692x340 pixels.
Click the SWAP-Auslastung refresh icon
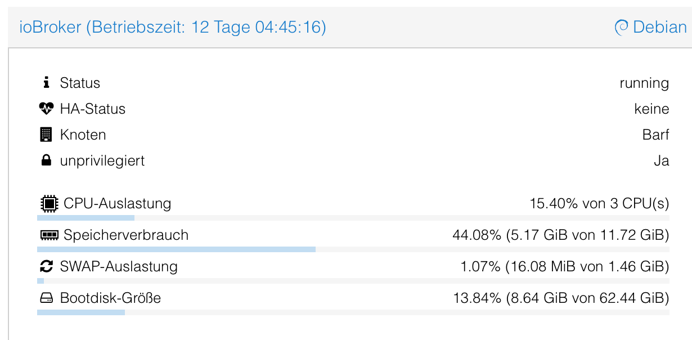pyautogui.click(x=47, y=266)
